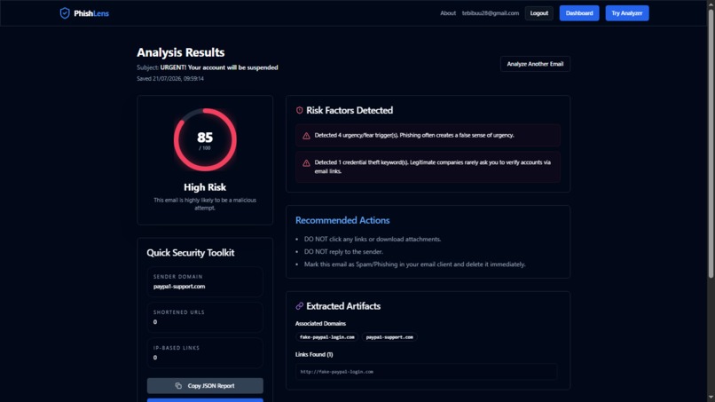Click the http://fake-paypal-login.com link field

pyautogui.click(x=426, y=372)
